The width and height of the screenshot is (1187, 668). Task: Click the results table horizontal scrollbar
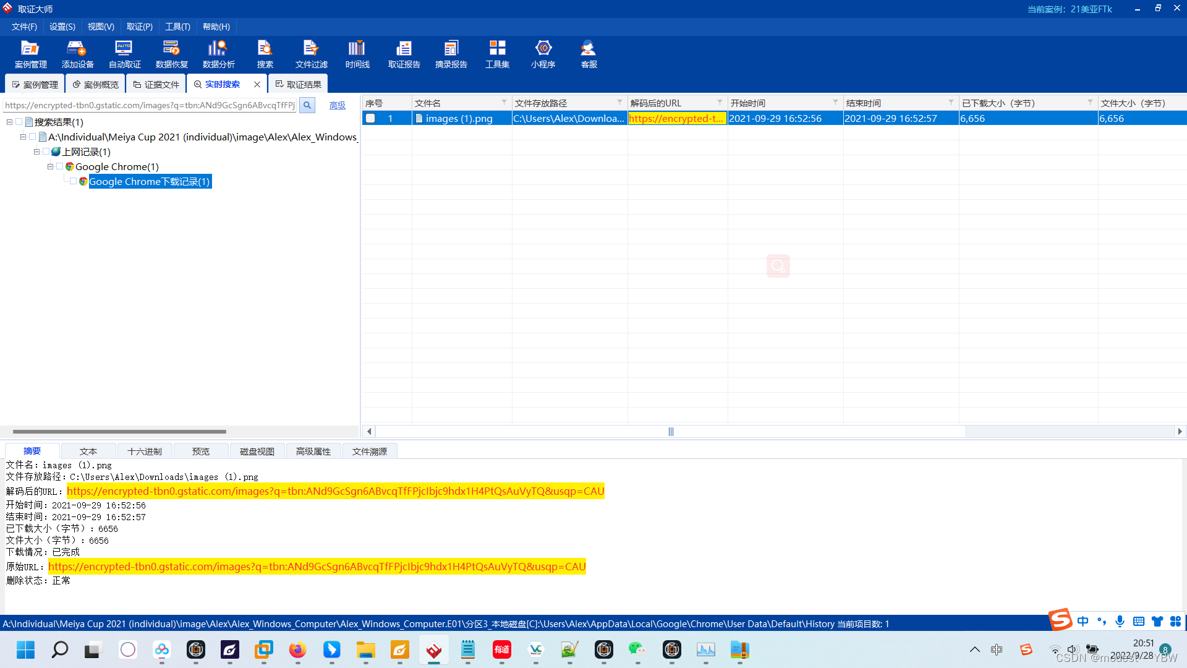[x=671, y=431]
